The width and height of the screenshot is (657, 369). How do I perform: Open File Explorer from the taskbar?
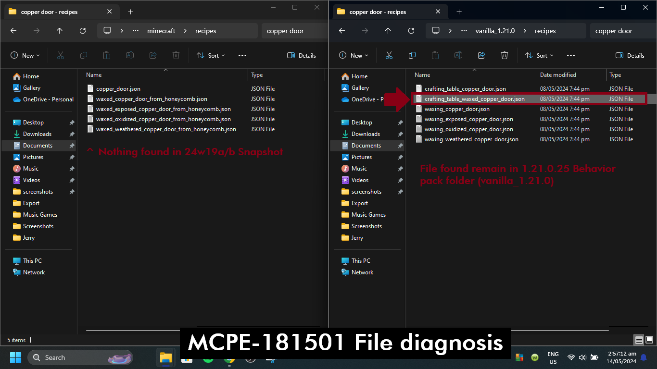point(166,357)
